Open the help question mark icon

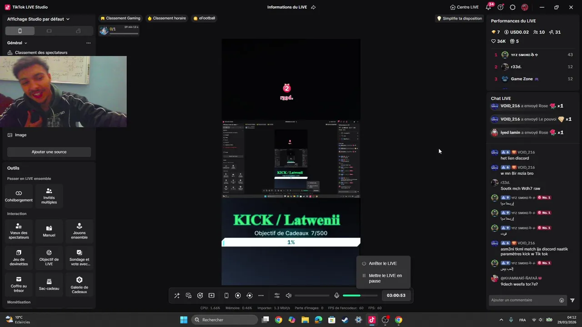501,7
